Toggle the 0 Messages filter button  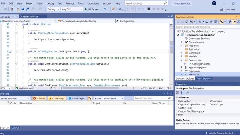tap(76, 98)
